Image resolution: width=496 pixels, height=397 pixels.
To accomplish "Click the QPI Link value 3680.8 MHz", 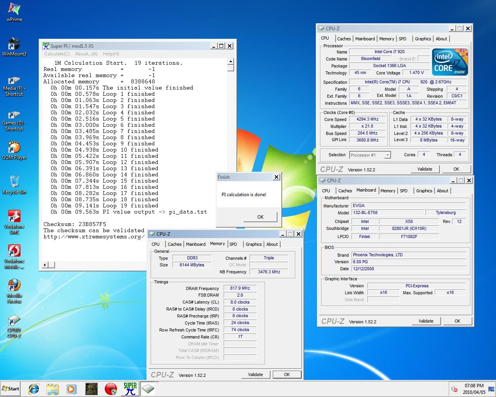I will (x=367, y=140).
